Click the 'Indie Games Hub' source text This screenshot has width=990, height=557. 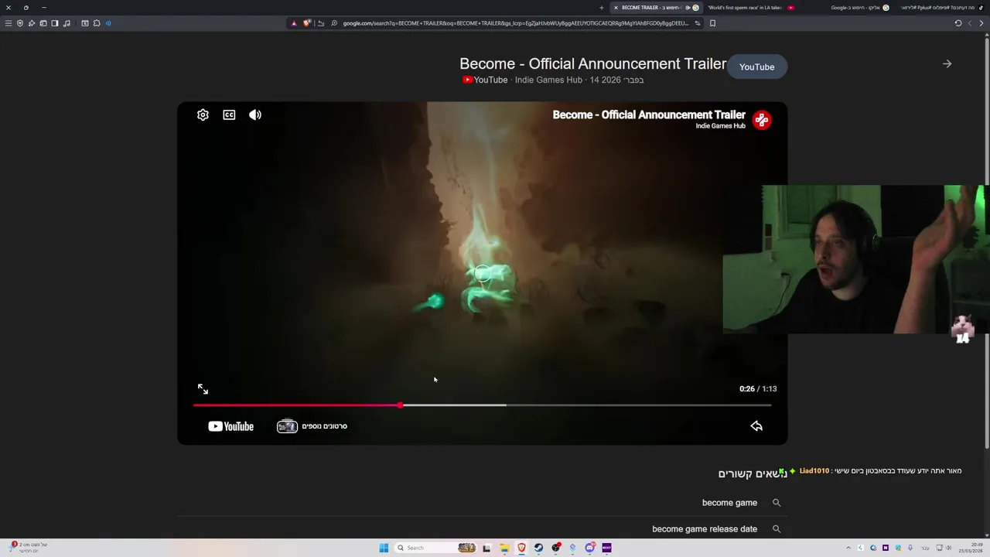(548, 80)
